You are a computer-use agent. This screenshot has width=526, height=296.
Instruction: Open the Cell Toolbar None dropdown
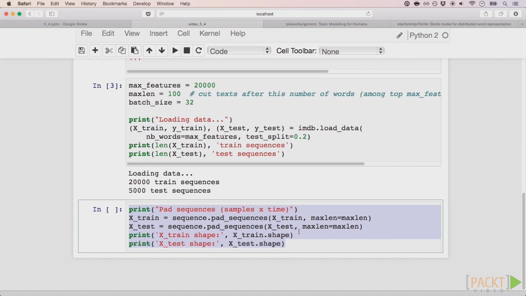(x=351, y=51)
